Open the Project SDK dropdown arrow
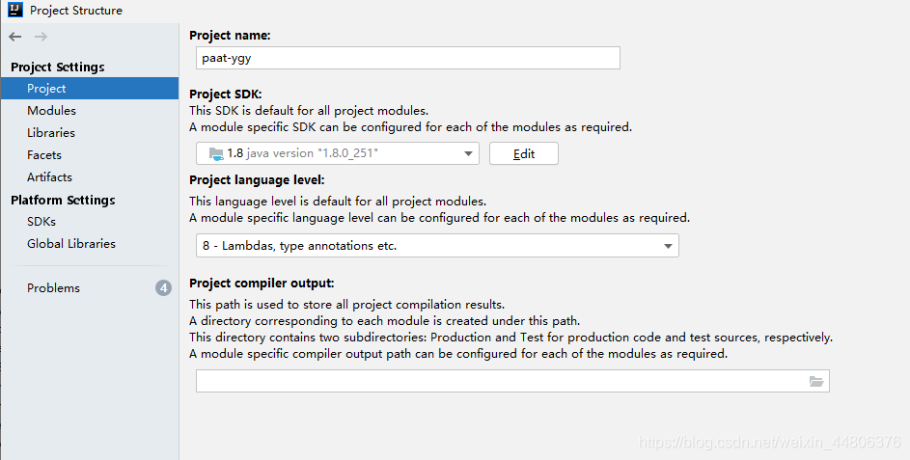Screen dimensions: 910x460 pyautogui.click(x=468, y=153)
